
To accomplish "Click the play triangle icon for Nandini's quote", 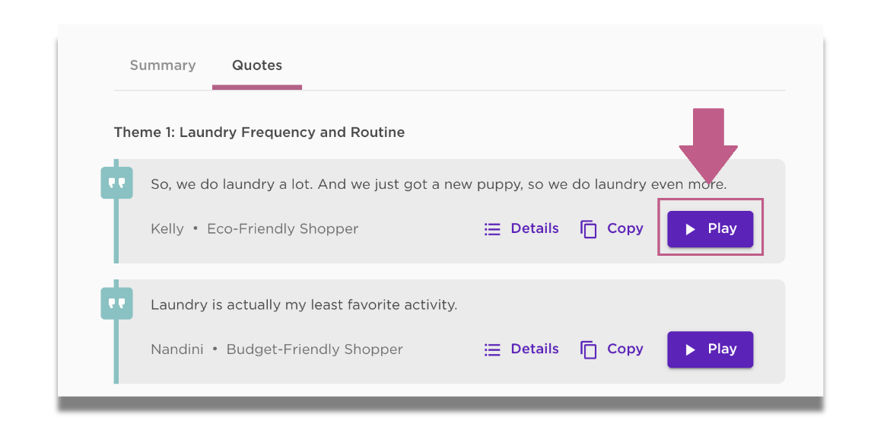I will pyautogui.click(x=690, y=349).
